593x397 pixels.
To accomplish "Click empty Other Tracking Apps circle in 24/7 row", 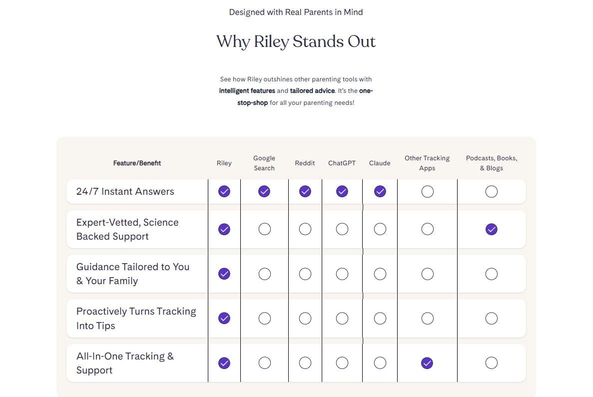I will (427, 191).
